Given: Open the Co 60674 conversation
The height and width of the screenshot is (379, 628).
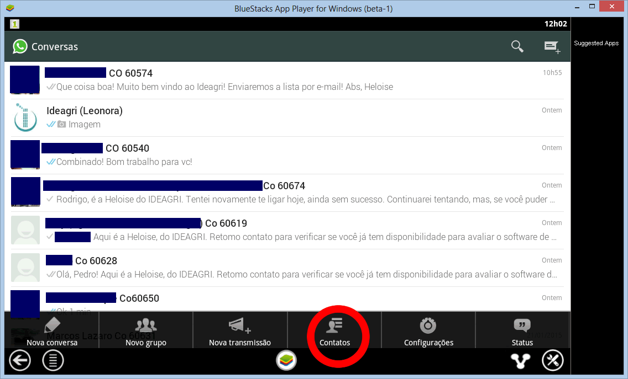Looking at the screenshot, I should [287, 193].
